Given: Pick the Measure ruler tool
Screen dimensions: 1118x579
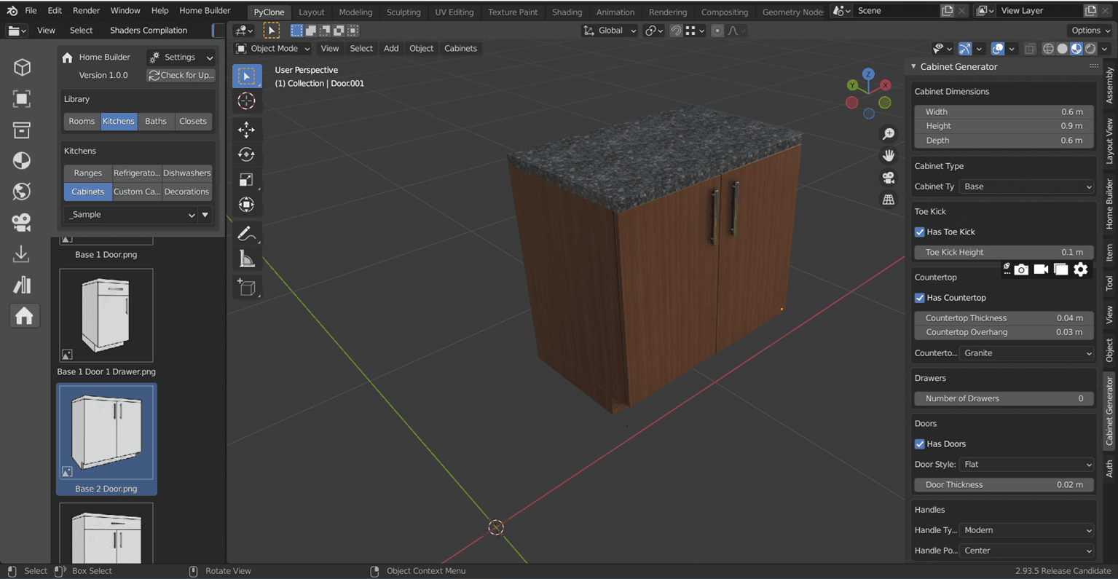Looking at the screenshot, I should click(x=246, y=259).
